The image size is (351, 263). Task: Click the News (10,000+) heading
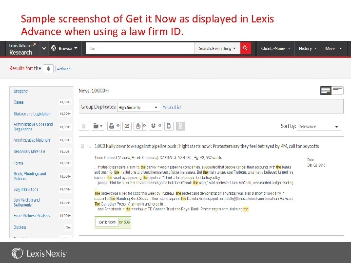click(94, 91)
